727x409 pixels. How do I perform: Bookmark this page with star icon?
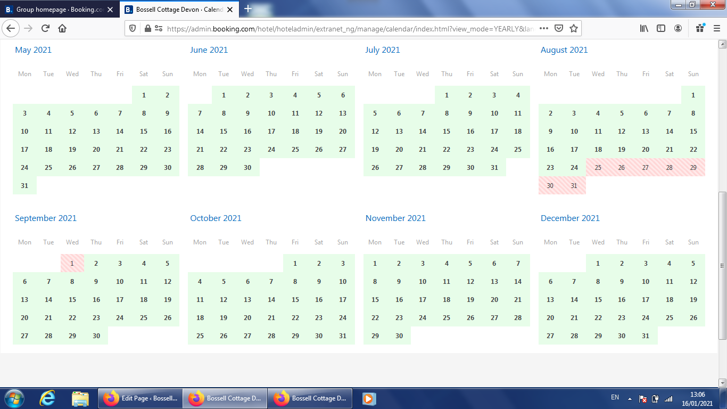(x=573, y=29)
